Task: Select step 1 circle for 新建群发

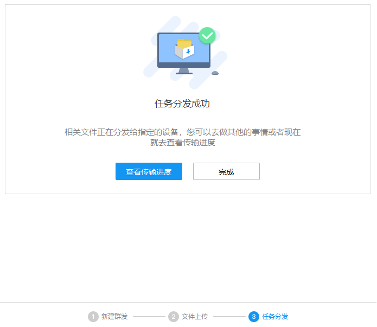Action: [x=93, y=317]
